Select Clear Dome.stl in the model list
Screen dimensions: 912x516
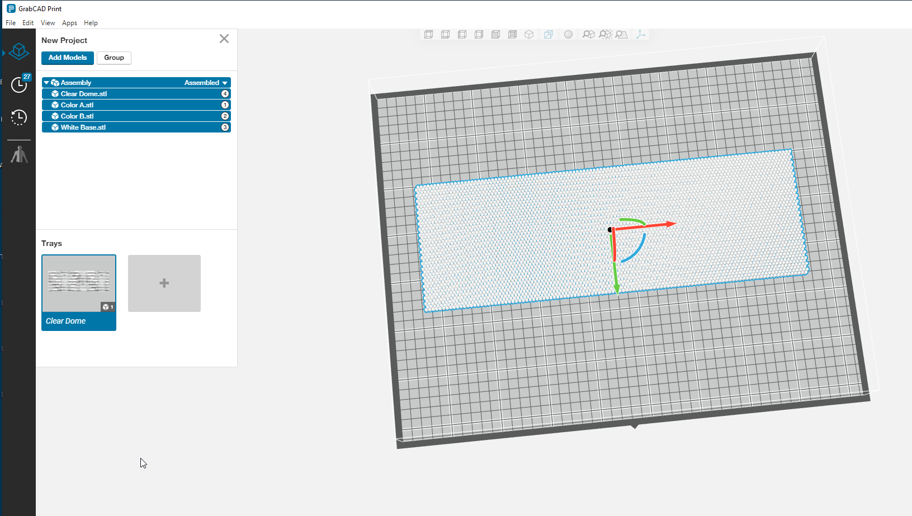[x=84, y=94]
